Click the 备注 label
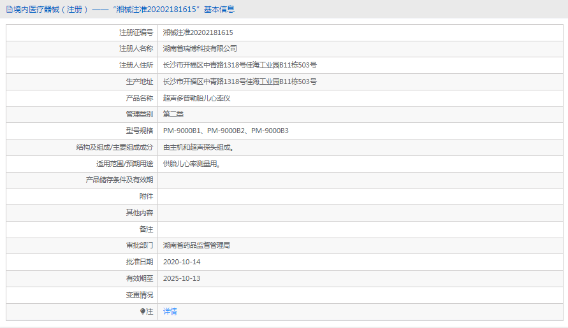568x328 pixels. click(147, 229)
